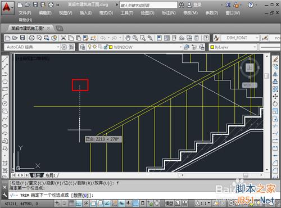Toggle Object Snap in status bar
Viewport: 281px width, 208px height.
tap(93, 203)
